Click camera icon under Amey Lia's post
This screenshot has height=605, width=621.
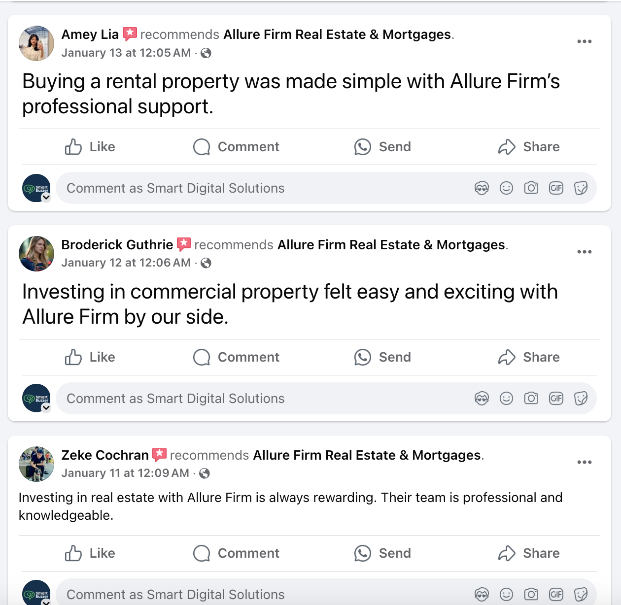[531, 188]
